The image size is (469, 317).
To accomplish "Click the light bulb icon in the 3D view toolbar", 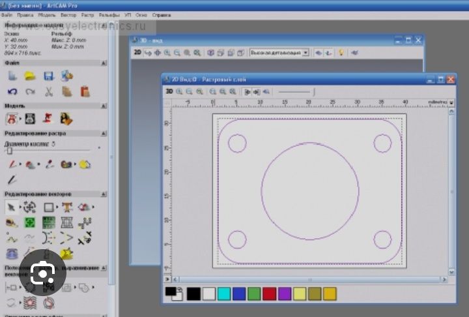I will [x=340, y=52].
